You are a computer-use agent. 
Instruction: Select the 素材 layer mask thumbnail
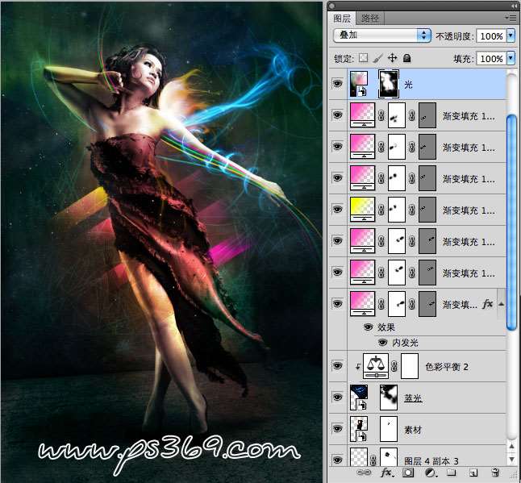coord(389,429)
